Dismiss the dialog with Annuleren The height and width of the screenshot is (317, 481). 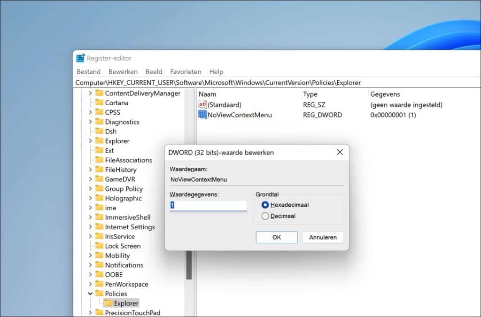tap(323, 237)
